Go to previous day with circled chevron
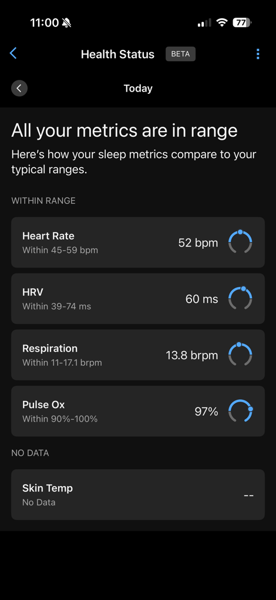 pos(19,89)
